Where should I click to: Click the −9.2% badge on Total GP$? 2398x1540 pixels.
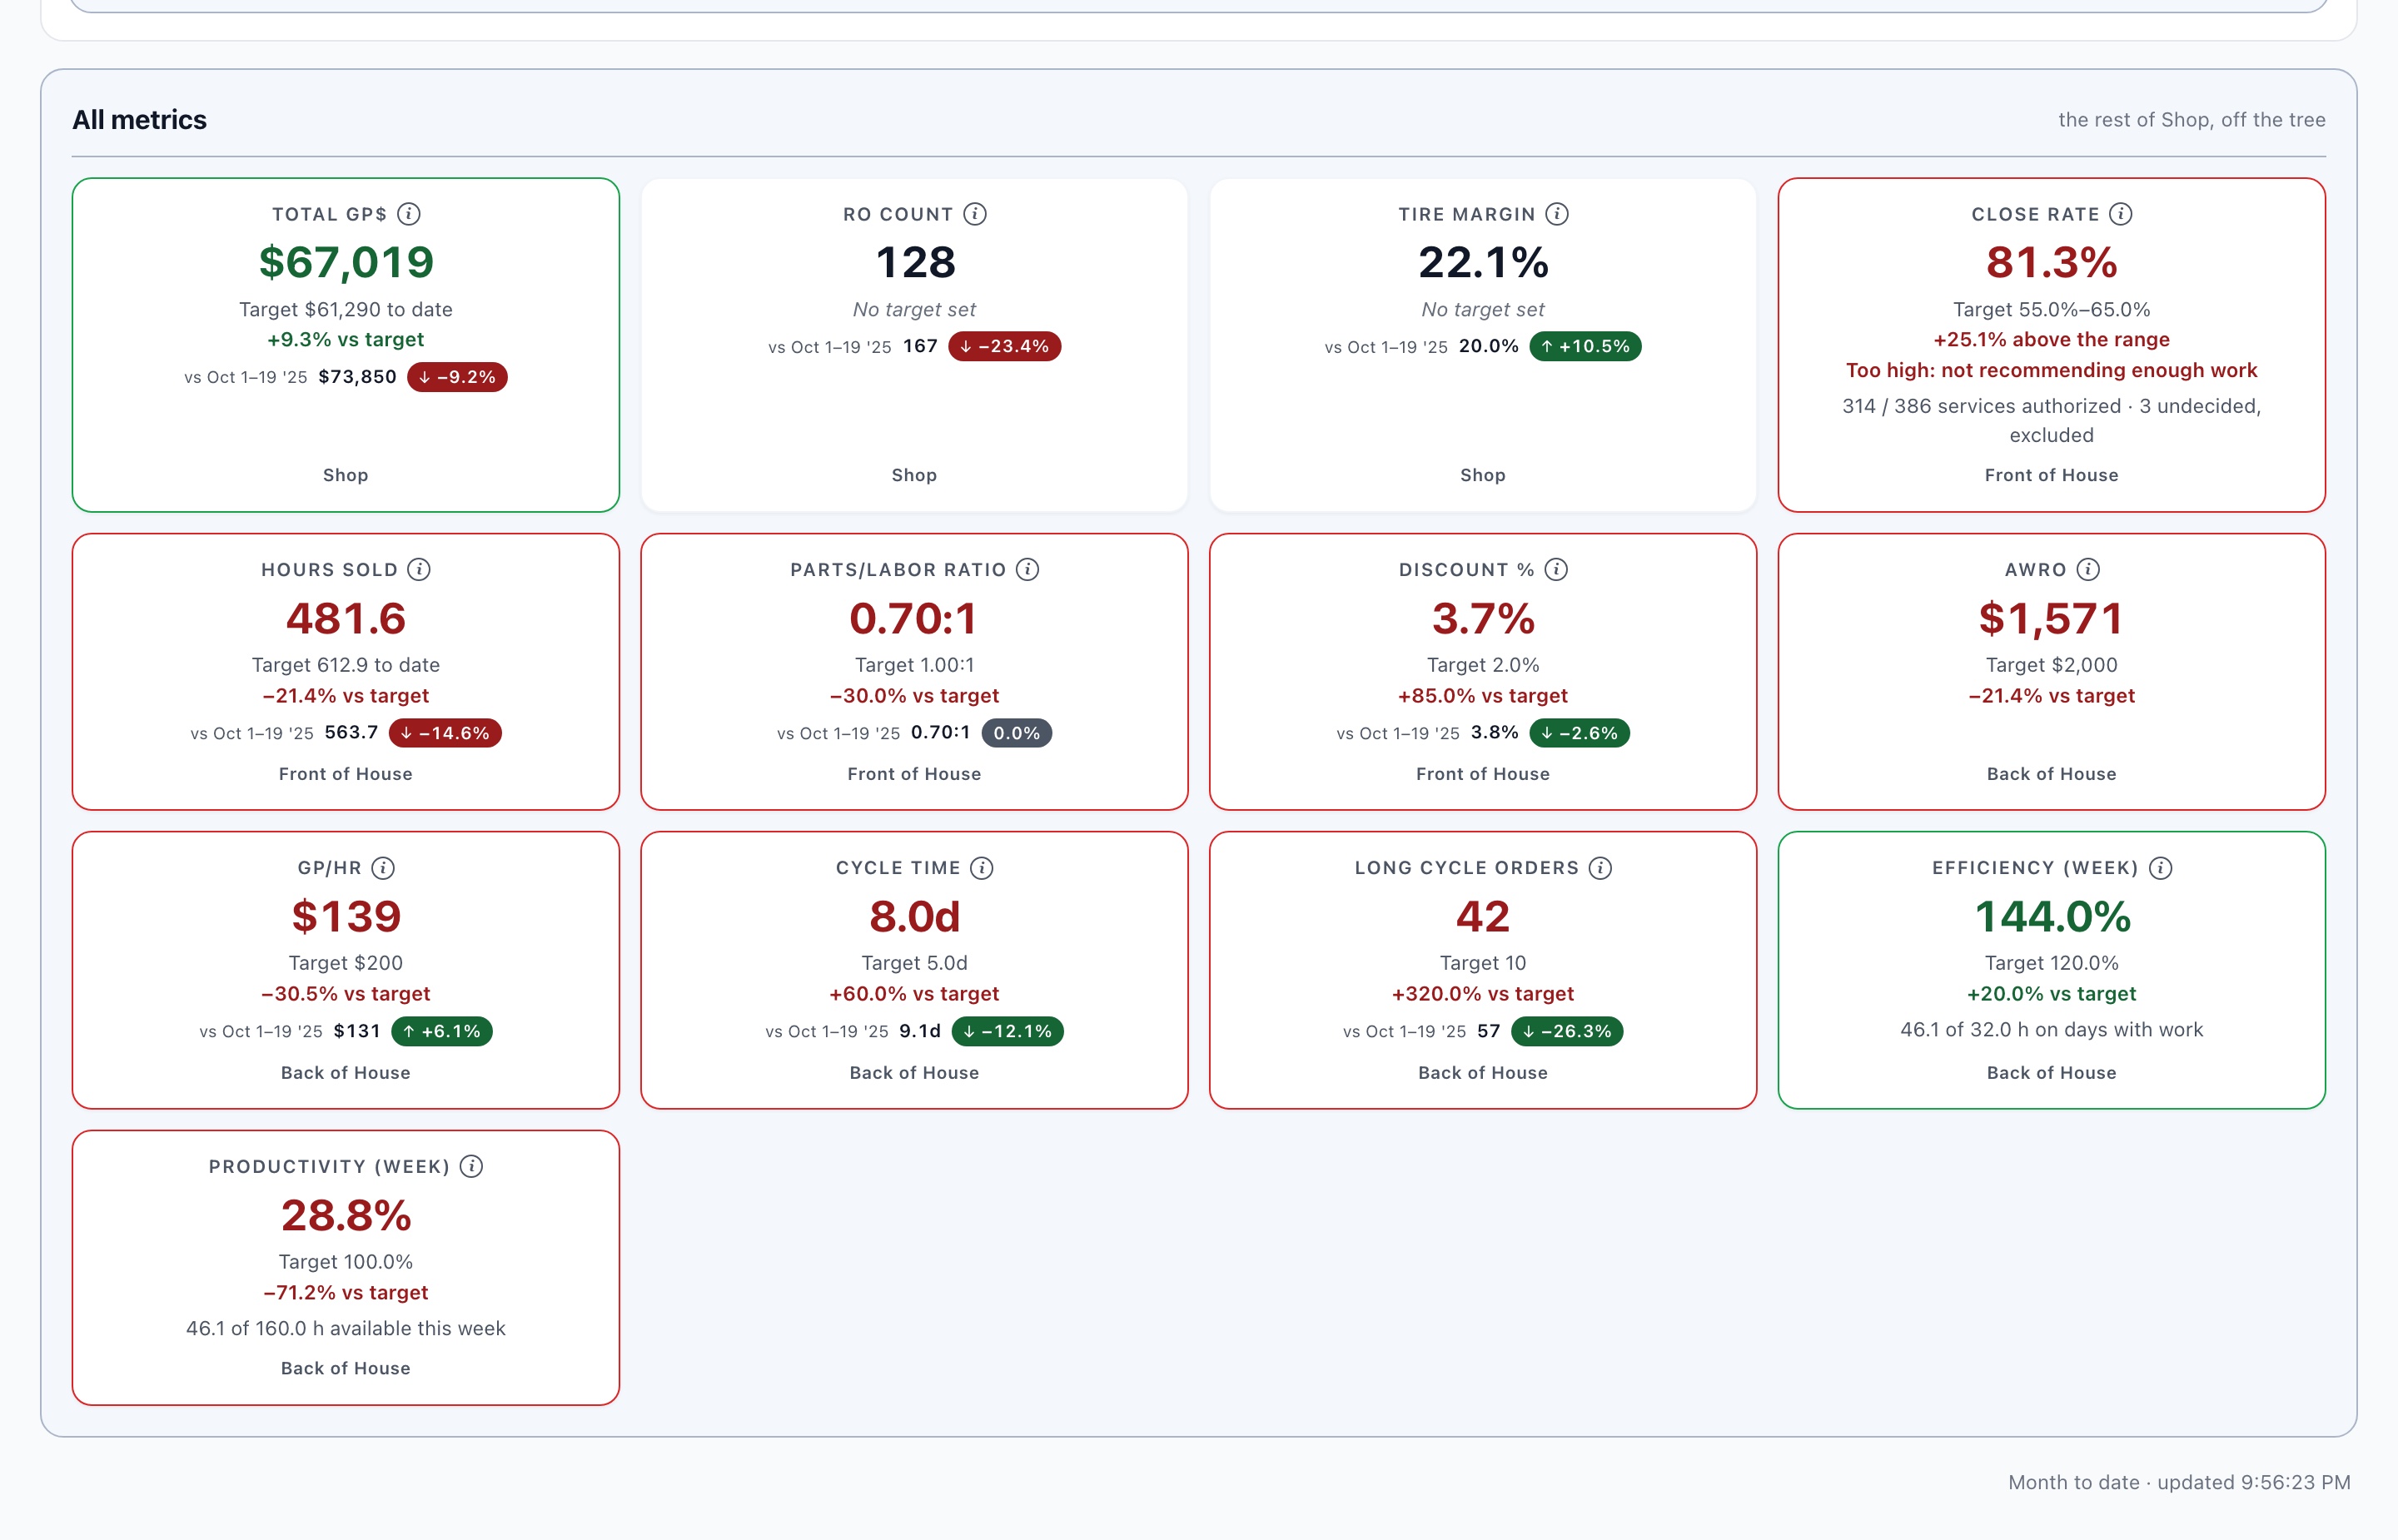coord(457,377)
